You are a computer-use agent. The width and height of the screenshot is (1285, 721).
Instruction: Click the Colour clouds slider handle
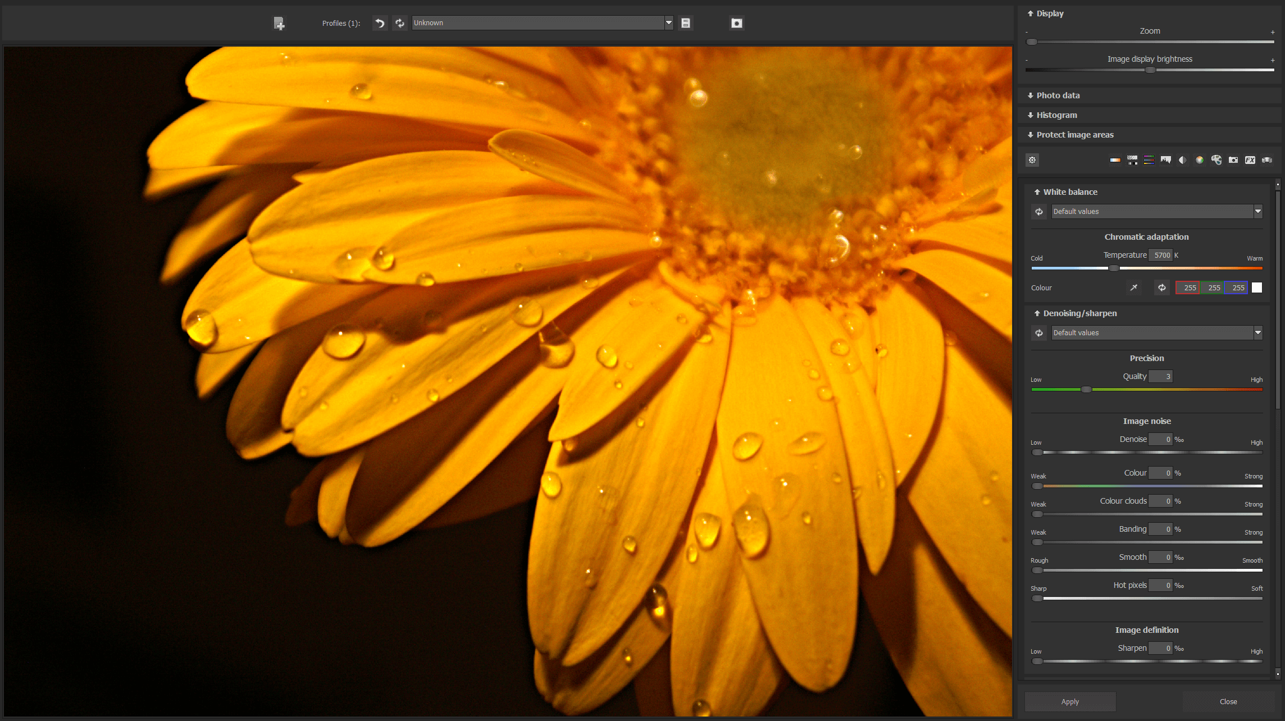click(x=1037, y=514)
